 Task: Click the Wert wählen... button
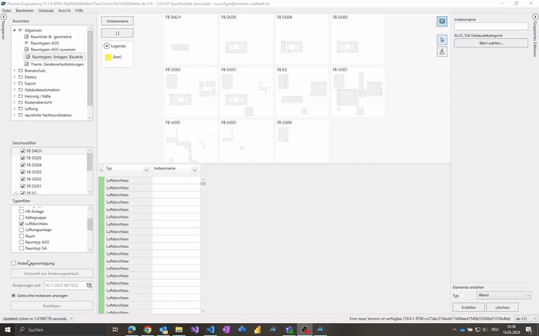(491, 43)
